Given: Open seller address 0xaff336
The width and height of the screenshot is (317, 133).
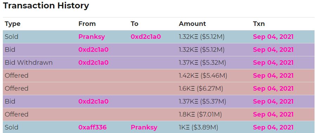Looking at the screenshot, I should tap(92, 127).
